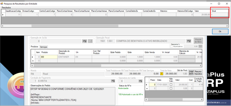
Task: Click the Ok button in results dialog
Action: coord(220,31)
